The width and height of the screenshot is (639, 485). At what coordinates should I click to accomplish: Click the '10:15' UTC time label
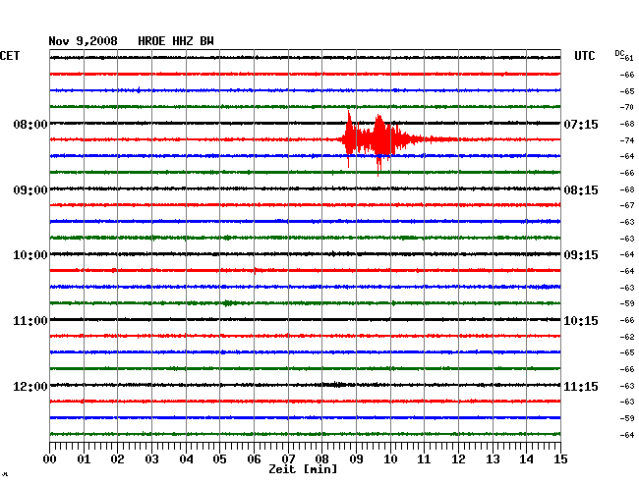581,321
